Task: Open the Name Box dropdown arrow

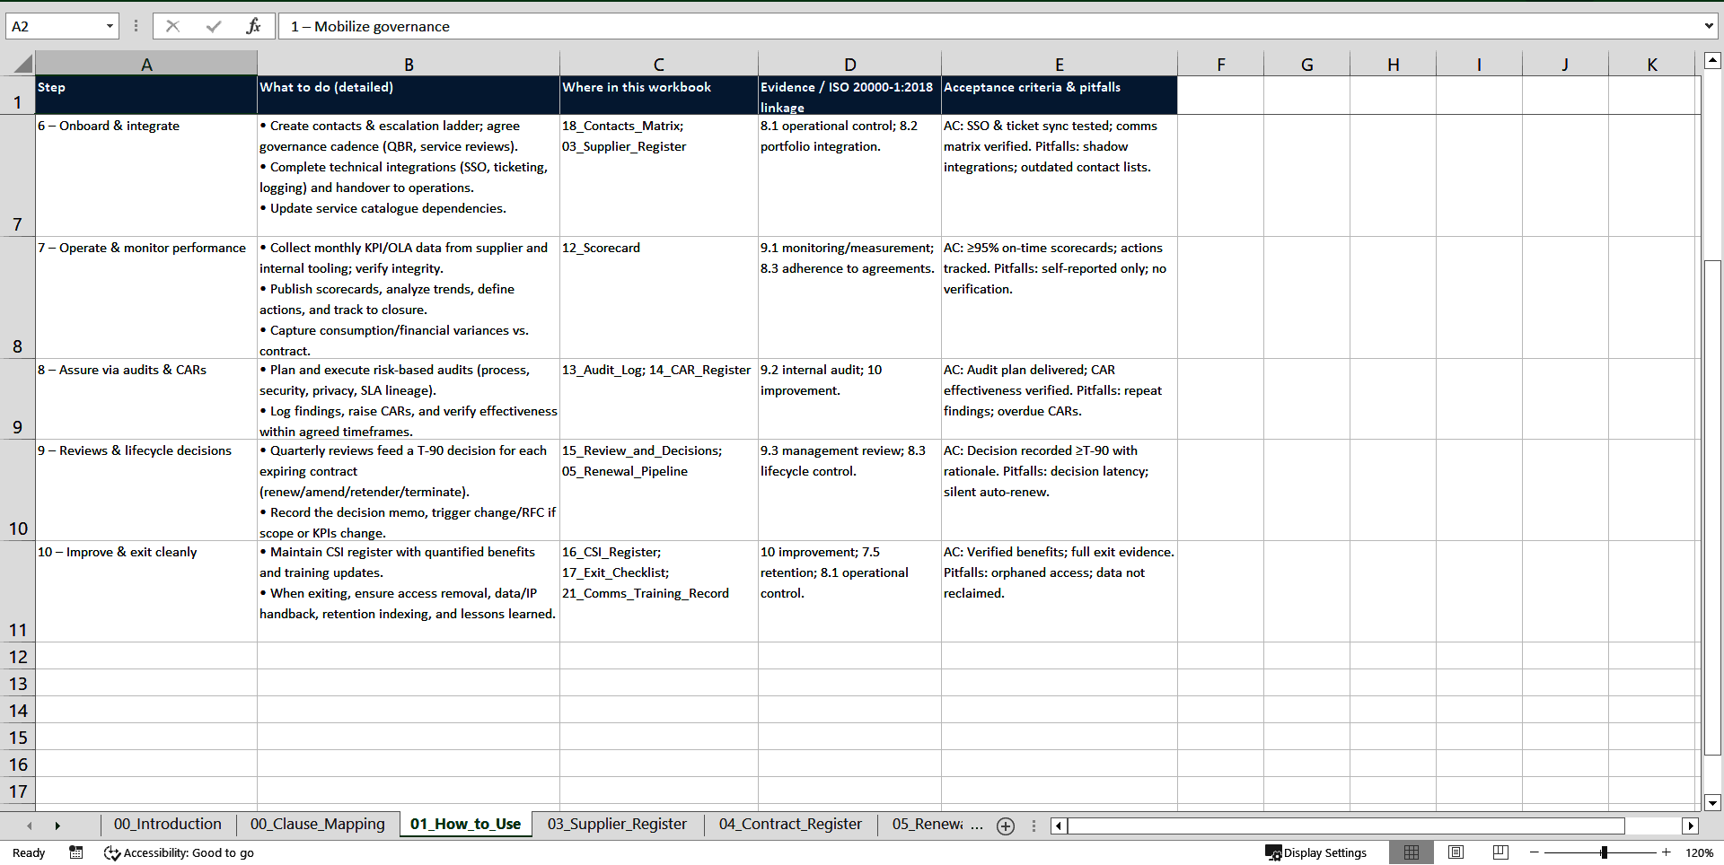Action: (x=110, y=26)
